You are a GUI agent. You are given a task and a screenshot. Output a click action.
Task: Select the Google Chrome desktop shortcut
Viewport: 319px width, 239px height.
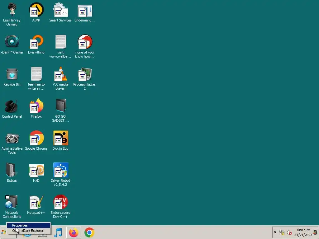point(36,141)
